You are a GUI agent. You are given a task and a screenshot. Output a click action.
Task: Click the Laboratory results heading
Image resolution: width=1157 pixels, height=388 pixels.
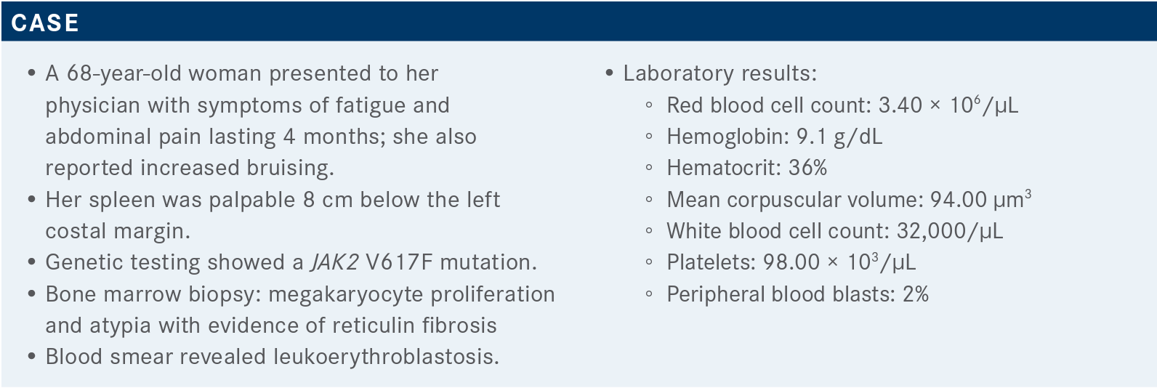[x=719, y=73]
